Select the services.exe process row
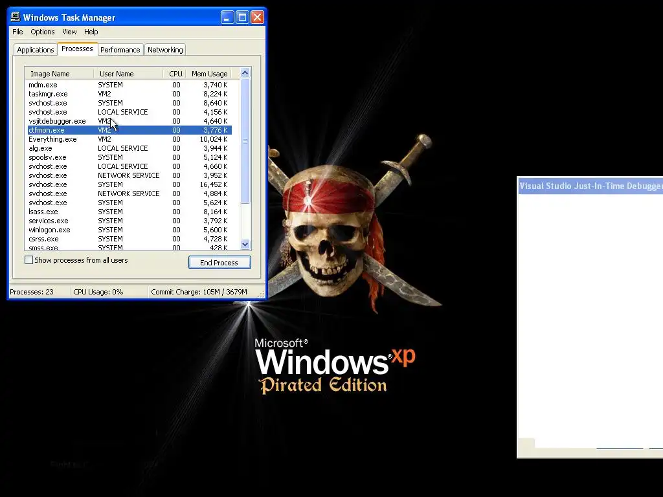The height and width of the screenshot is (497, 663). pos(128,221)
